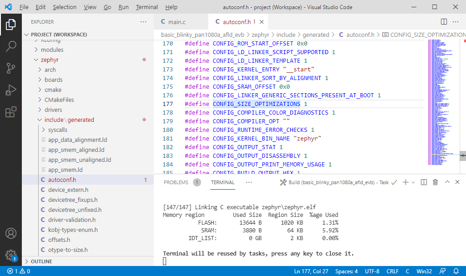Open the Selection menu
This screenshot has width=466, height=276.
pos(65,7)
